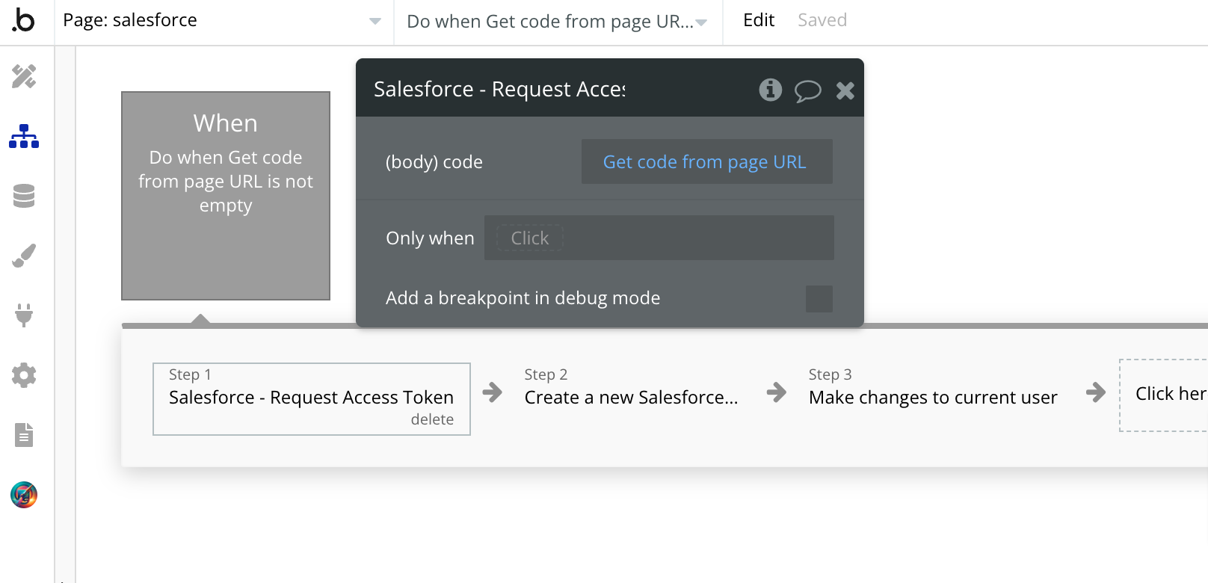The image size is (1208, 583).
Task: Click arrow between Step 1 and Step 2
Action: (x=493, y=392)
